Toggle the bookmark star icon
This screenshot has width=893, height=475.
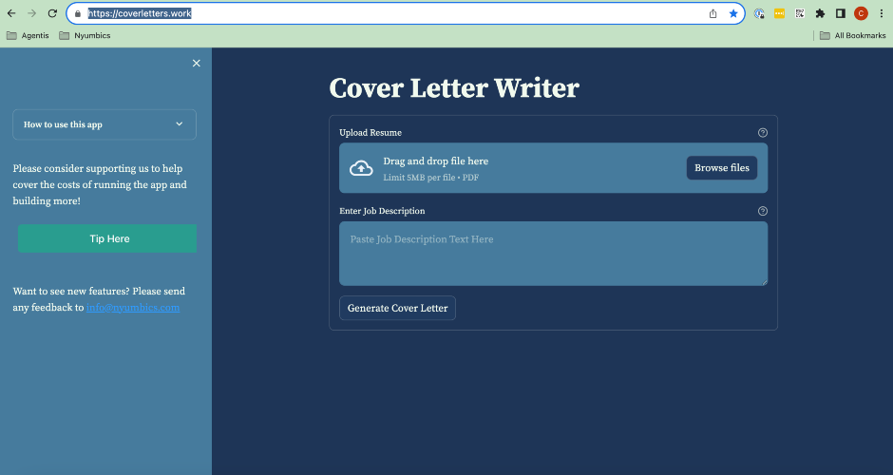733,13
